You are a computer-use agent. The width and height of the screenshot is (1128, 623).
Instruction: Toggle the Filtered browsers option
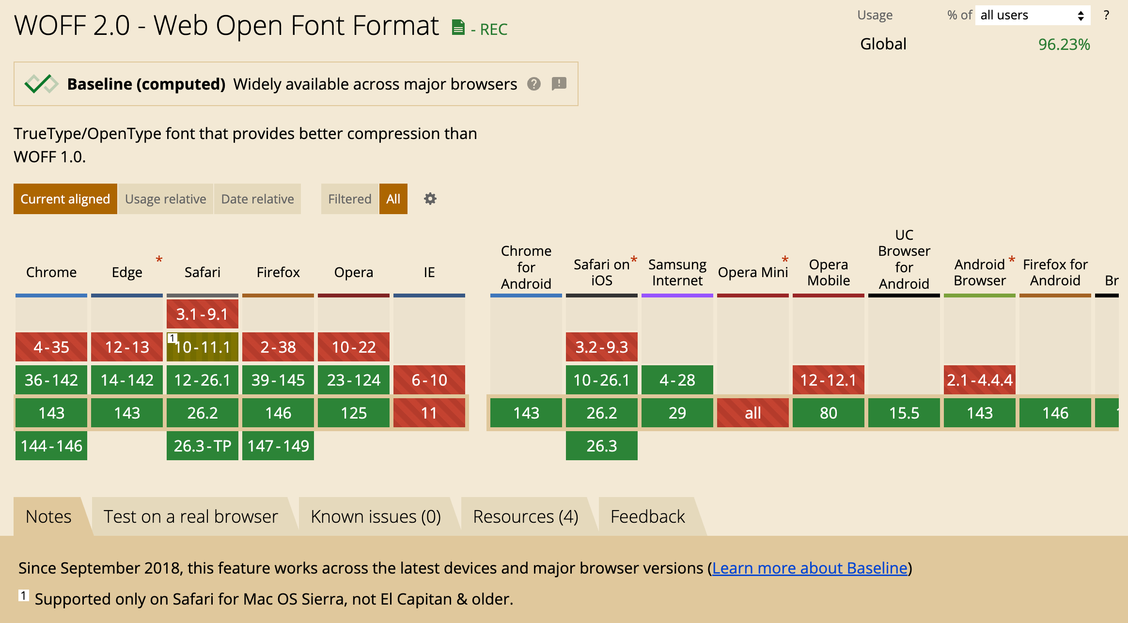(x=349, y=199)
